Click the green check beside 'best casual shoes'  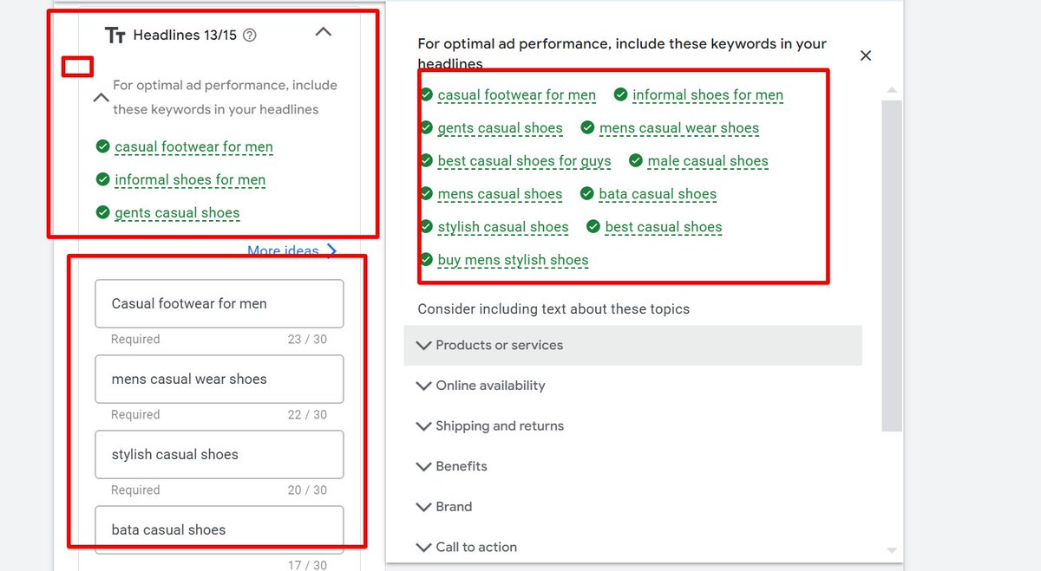pos(593,226)
